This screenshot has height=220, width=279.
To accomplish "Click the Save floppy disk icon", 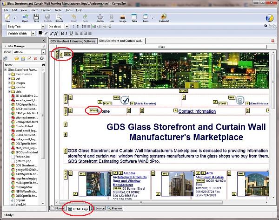I will click(36, 18).
